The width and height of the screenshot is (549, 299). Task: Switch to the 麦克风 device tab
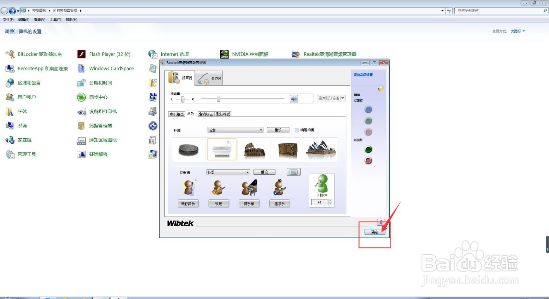pos(209,78)
